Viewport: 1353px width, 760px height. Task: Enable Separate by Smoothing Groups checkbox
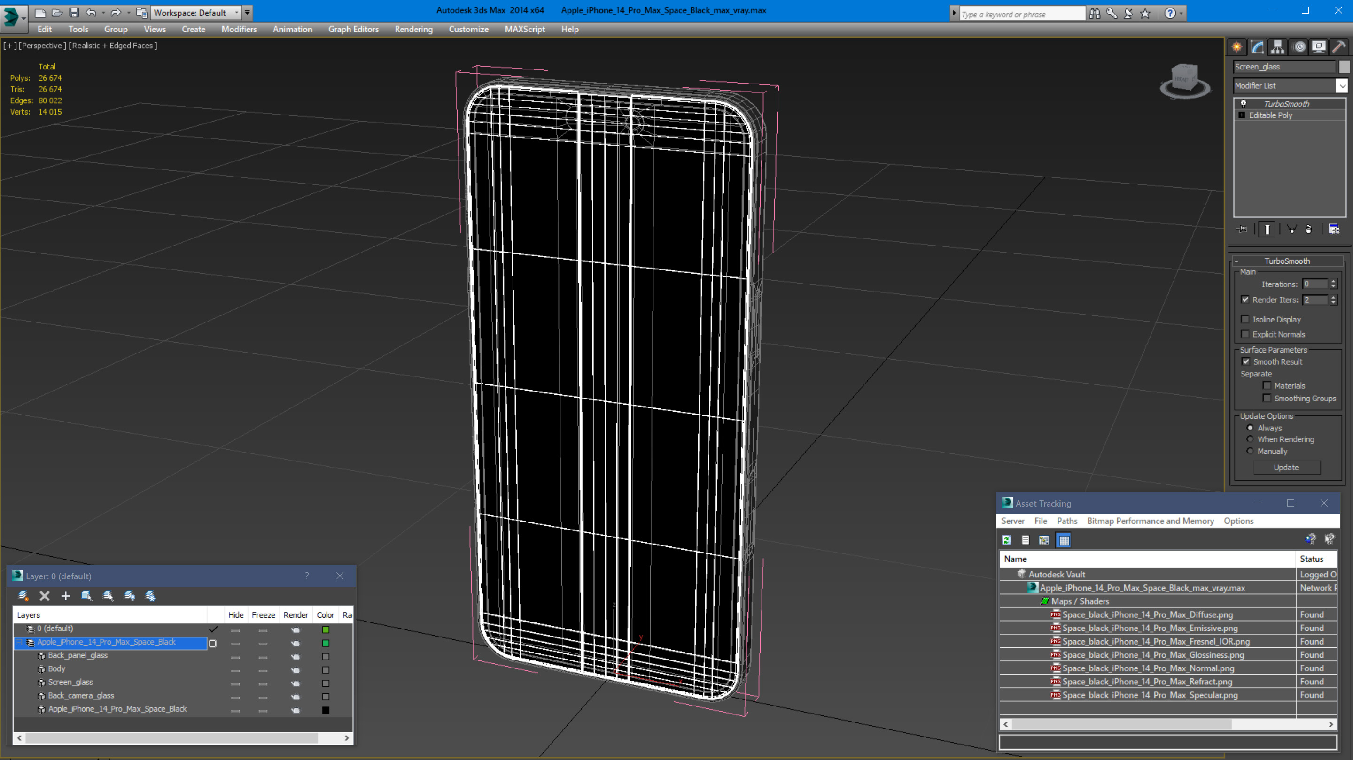1267,398
